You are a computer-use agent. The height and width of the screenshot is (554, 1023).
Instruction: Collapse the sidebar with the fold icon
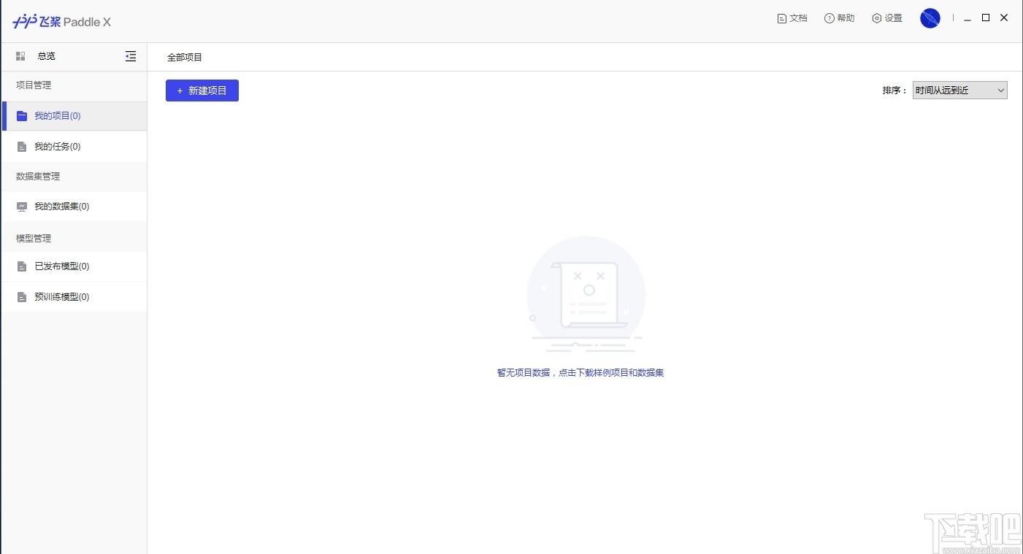click(131, 56)
